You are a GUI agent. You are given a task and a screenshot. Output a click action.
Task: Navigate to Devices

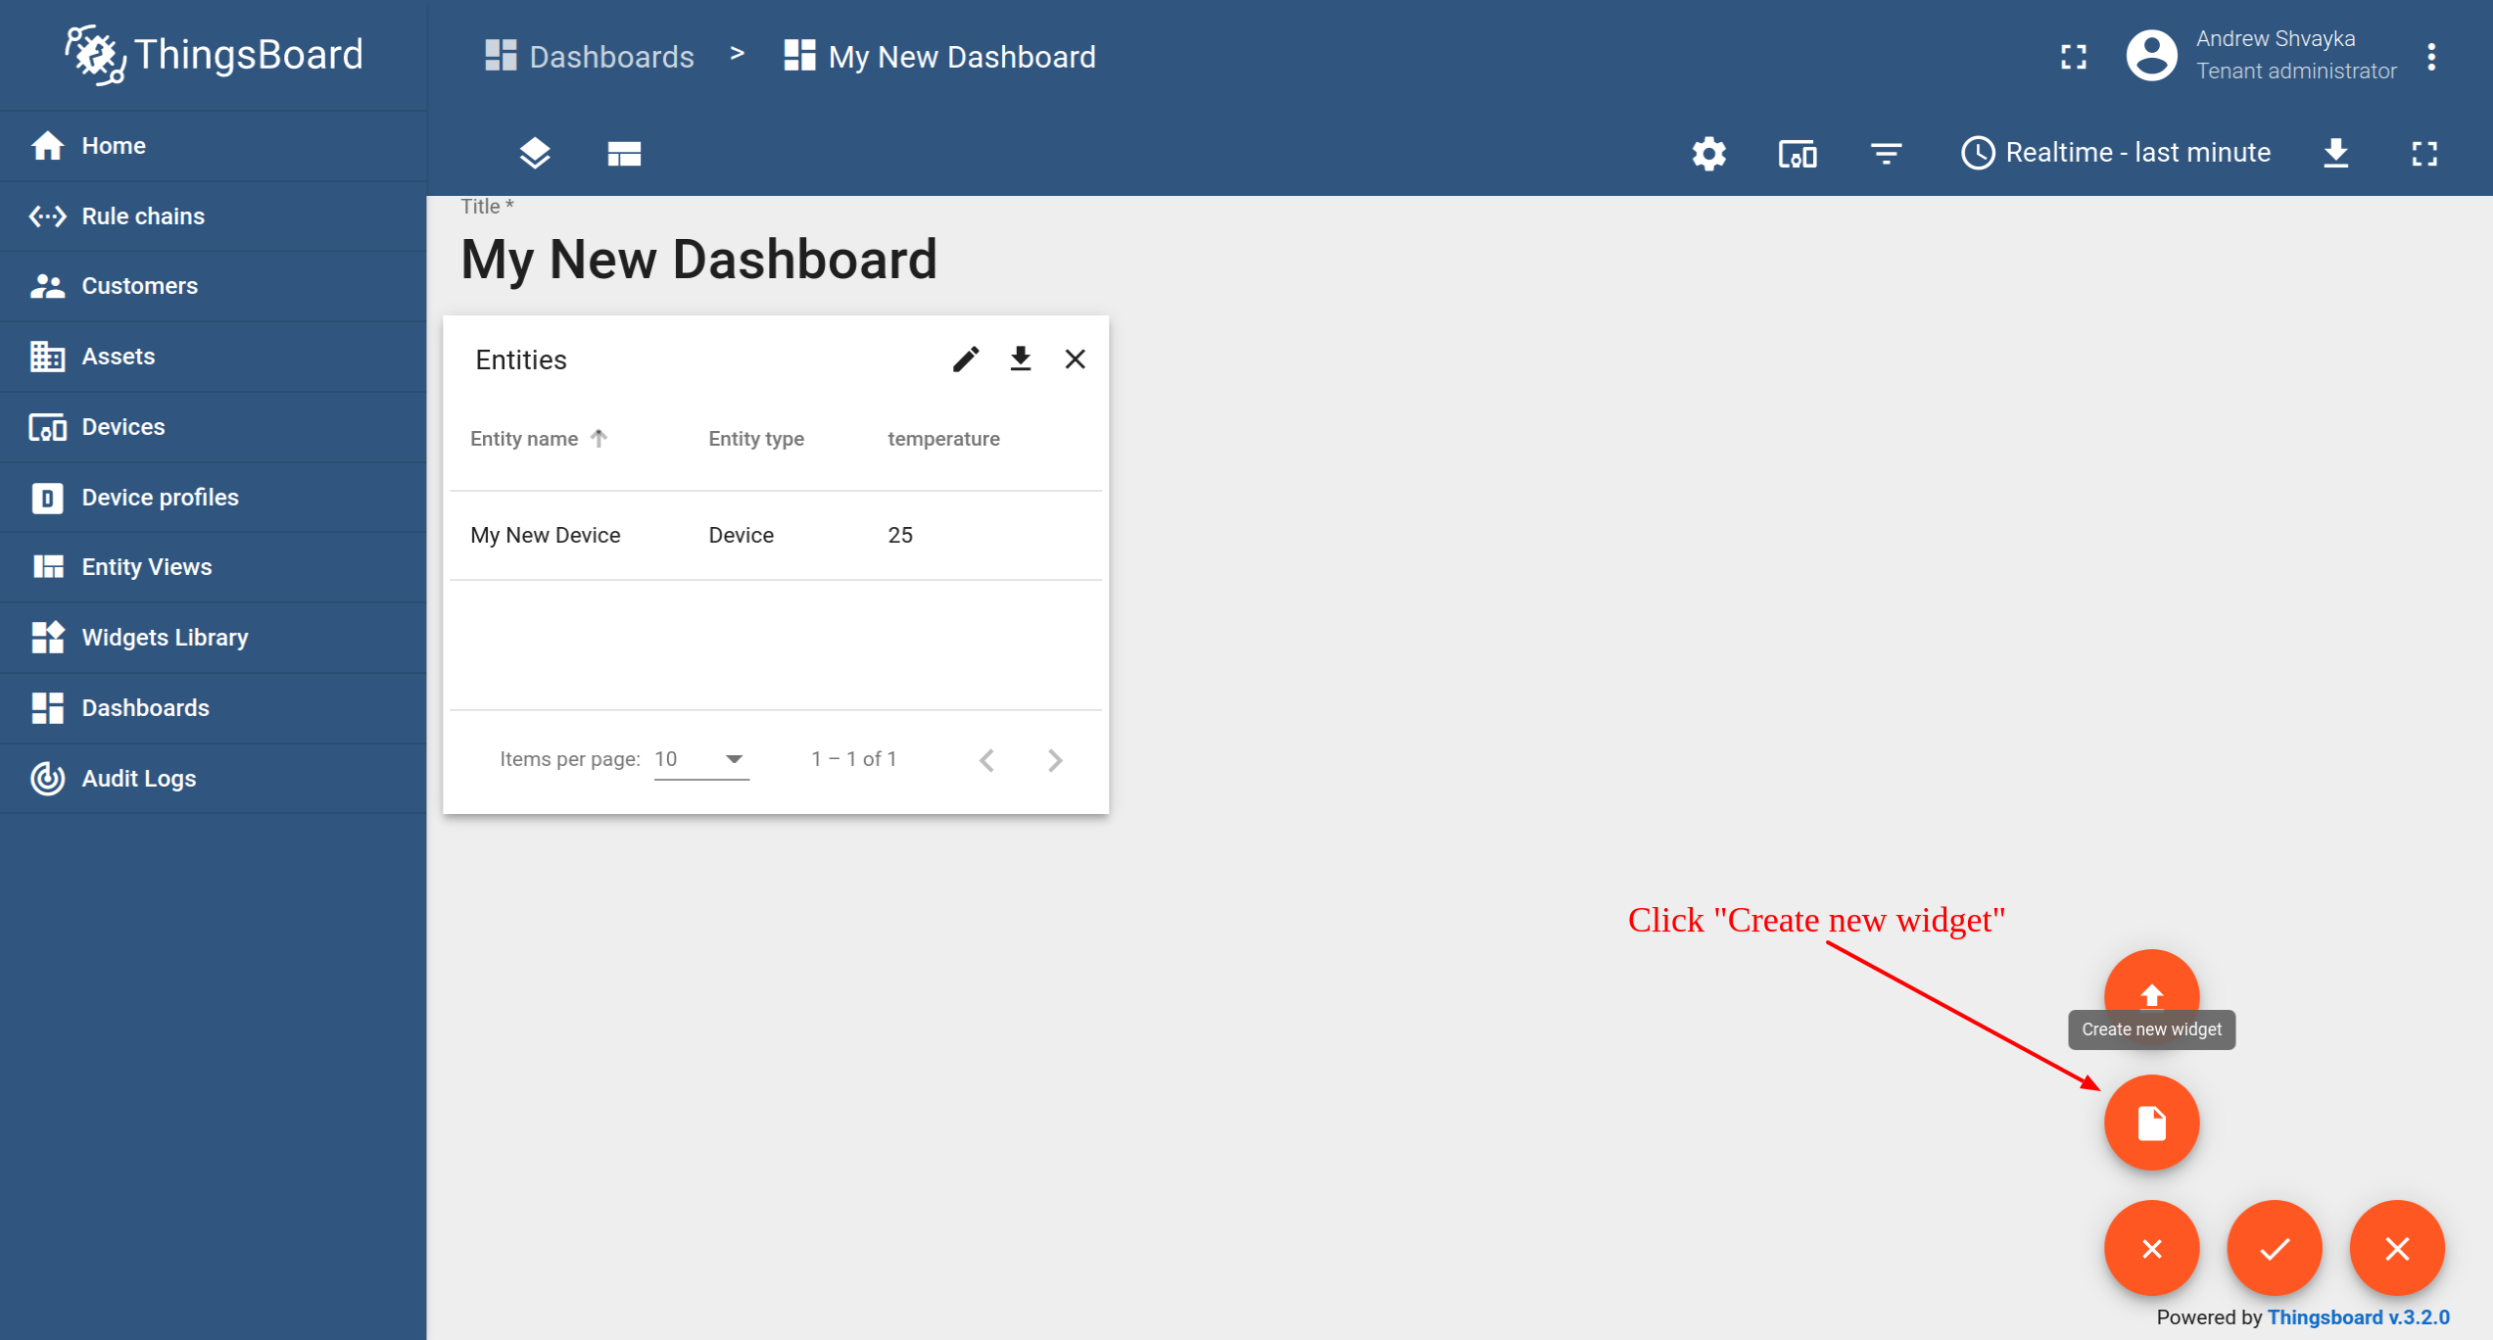tap(213, 427)
